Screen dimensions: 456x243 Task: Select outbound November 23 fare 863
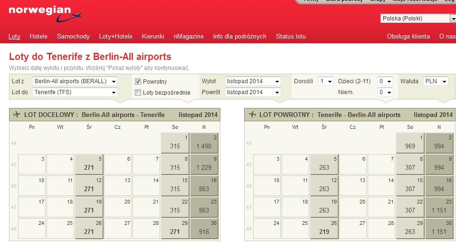(204, 207)
